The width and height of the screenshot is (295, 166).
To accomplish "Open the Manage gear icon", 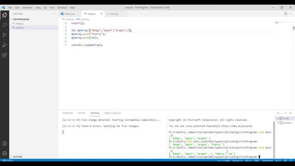I will (5, 154).
